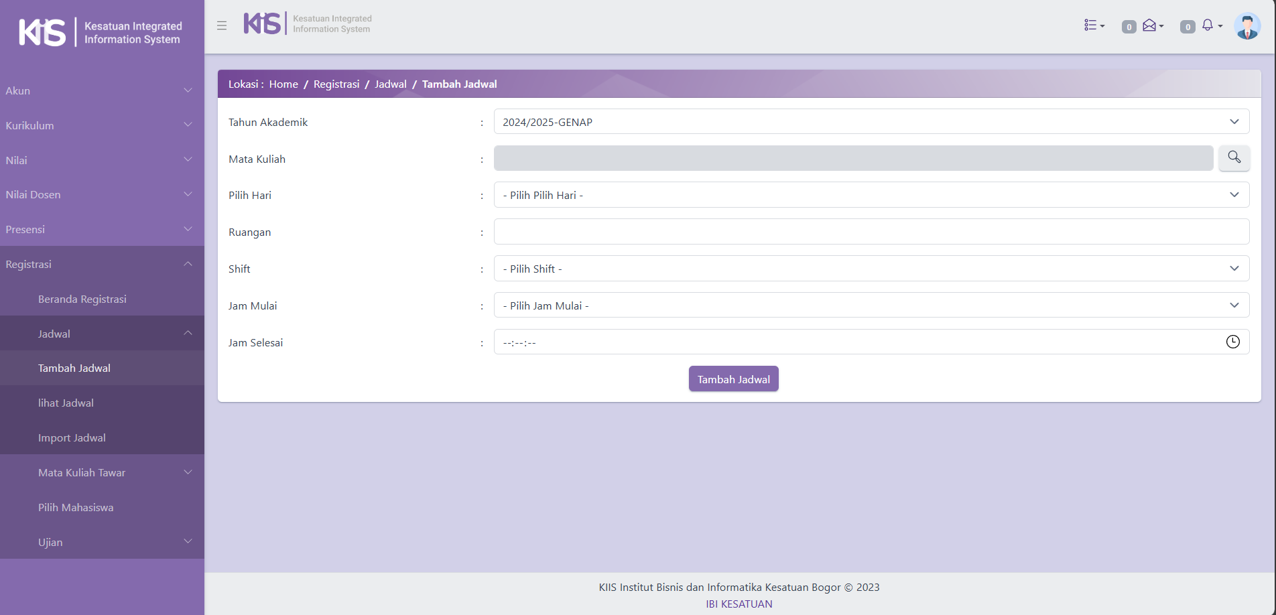Click the Tambah Jadwal submit button
This screenshot has height=615, width=1276.
pyautogui.click(x=733, y=379)
